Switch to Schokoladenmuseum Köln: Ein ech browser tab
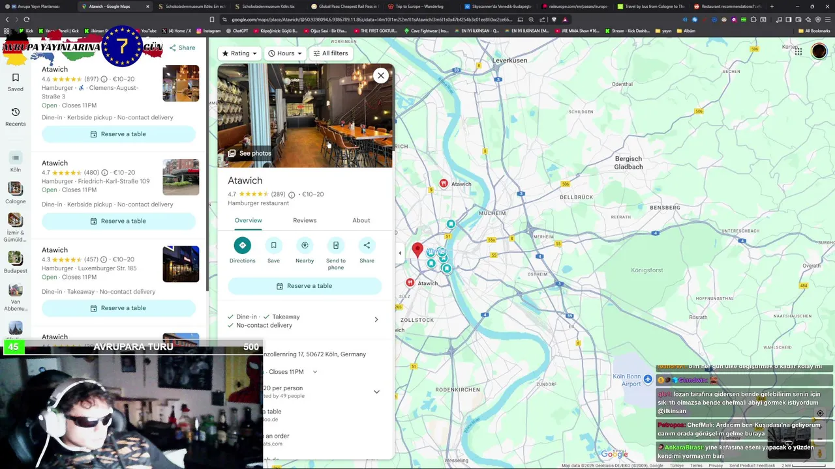 click(x=191, y=7)
